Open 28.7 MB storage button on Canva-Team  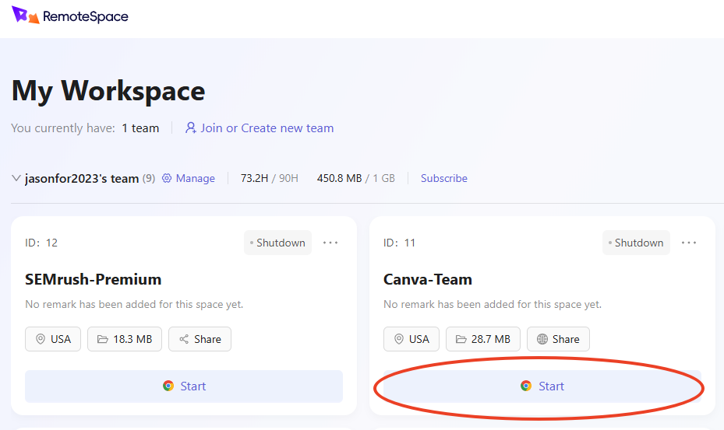483,339
